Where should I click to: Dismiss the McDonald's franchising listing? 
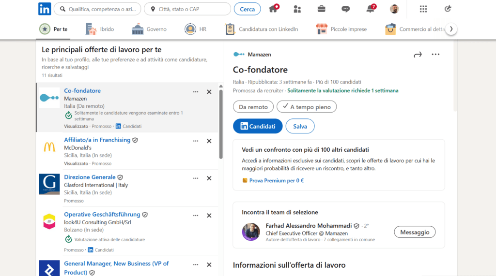(209, 141)
